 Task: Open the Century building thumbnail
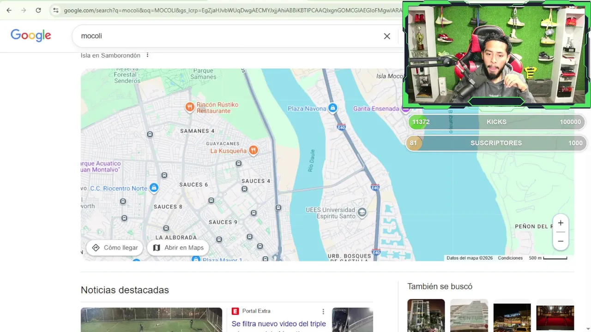469,315
